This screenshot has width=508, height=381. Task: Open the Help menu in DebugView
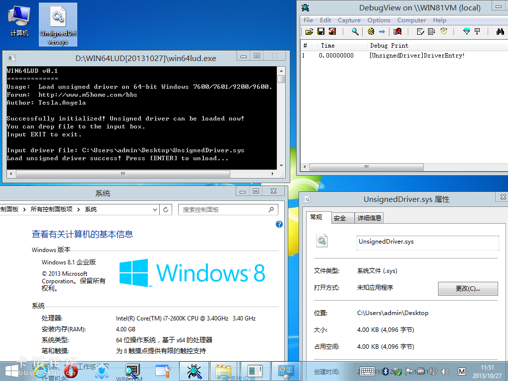click(x=440, y=20)
